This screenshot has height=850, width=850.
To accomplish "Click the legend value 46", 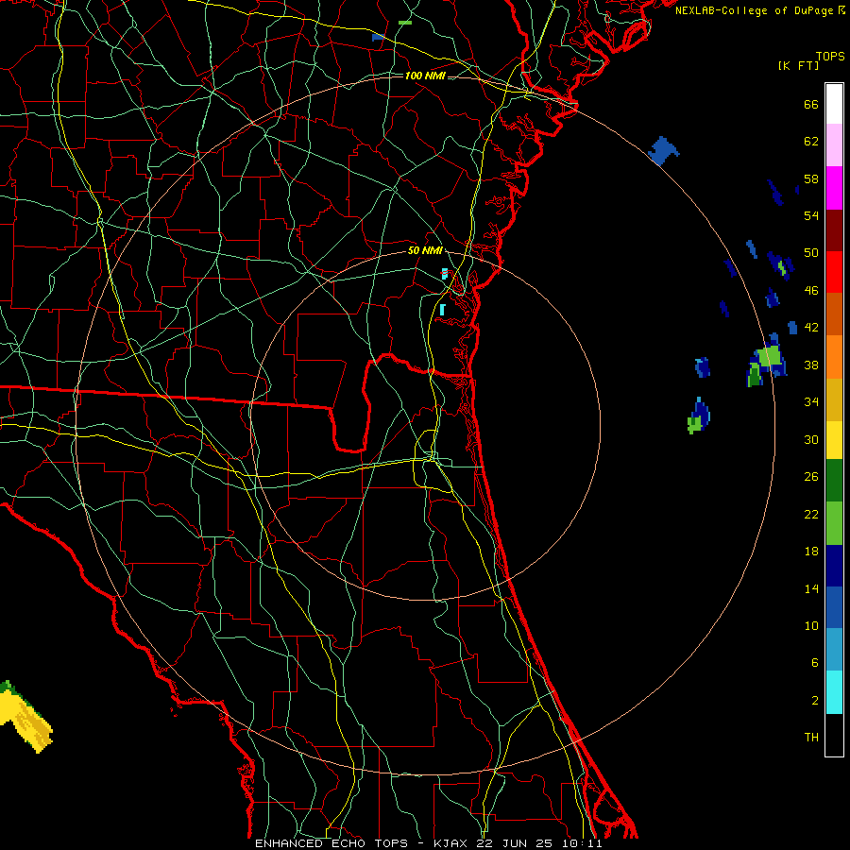I will [811, 291].
